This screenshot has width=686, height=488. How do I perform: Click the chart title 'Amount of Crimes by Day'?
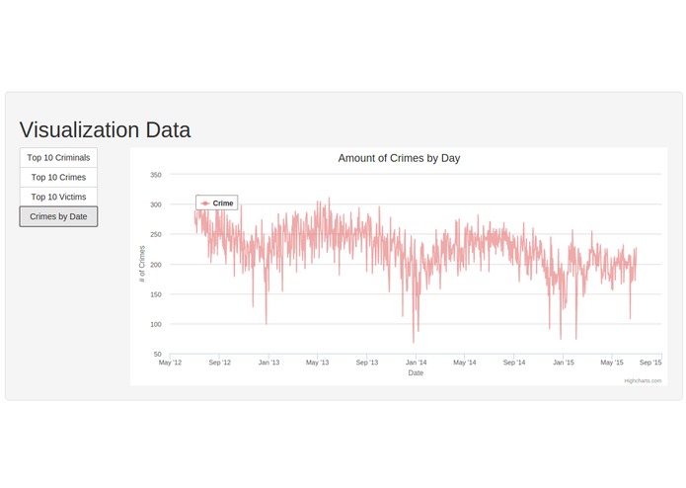399,158
